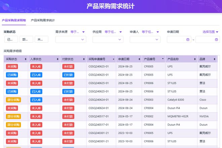Sort by 采购状态 column
The height and width of the screenshot is (148, 222).
(x=26, y=59)
